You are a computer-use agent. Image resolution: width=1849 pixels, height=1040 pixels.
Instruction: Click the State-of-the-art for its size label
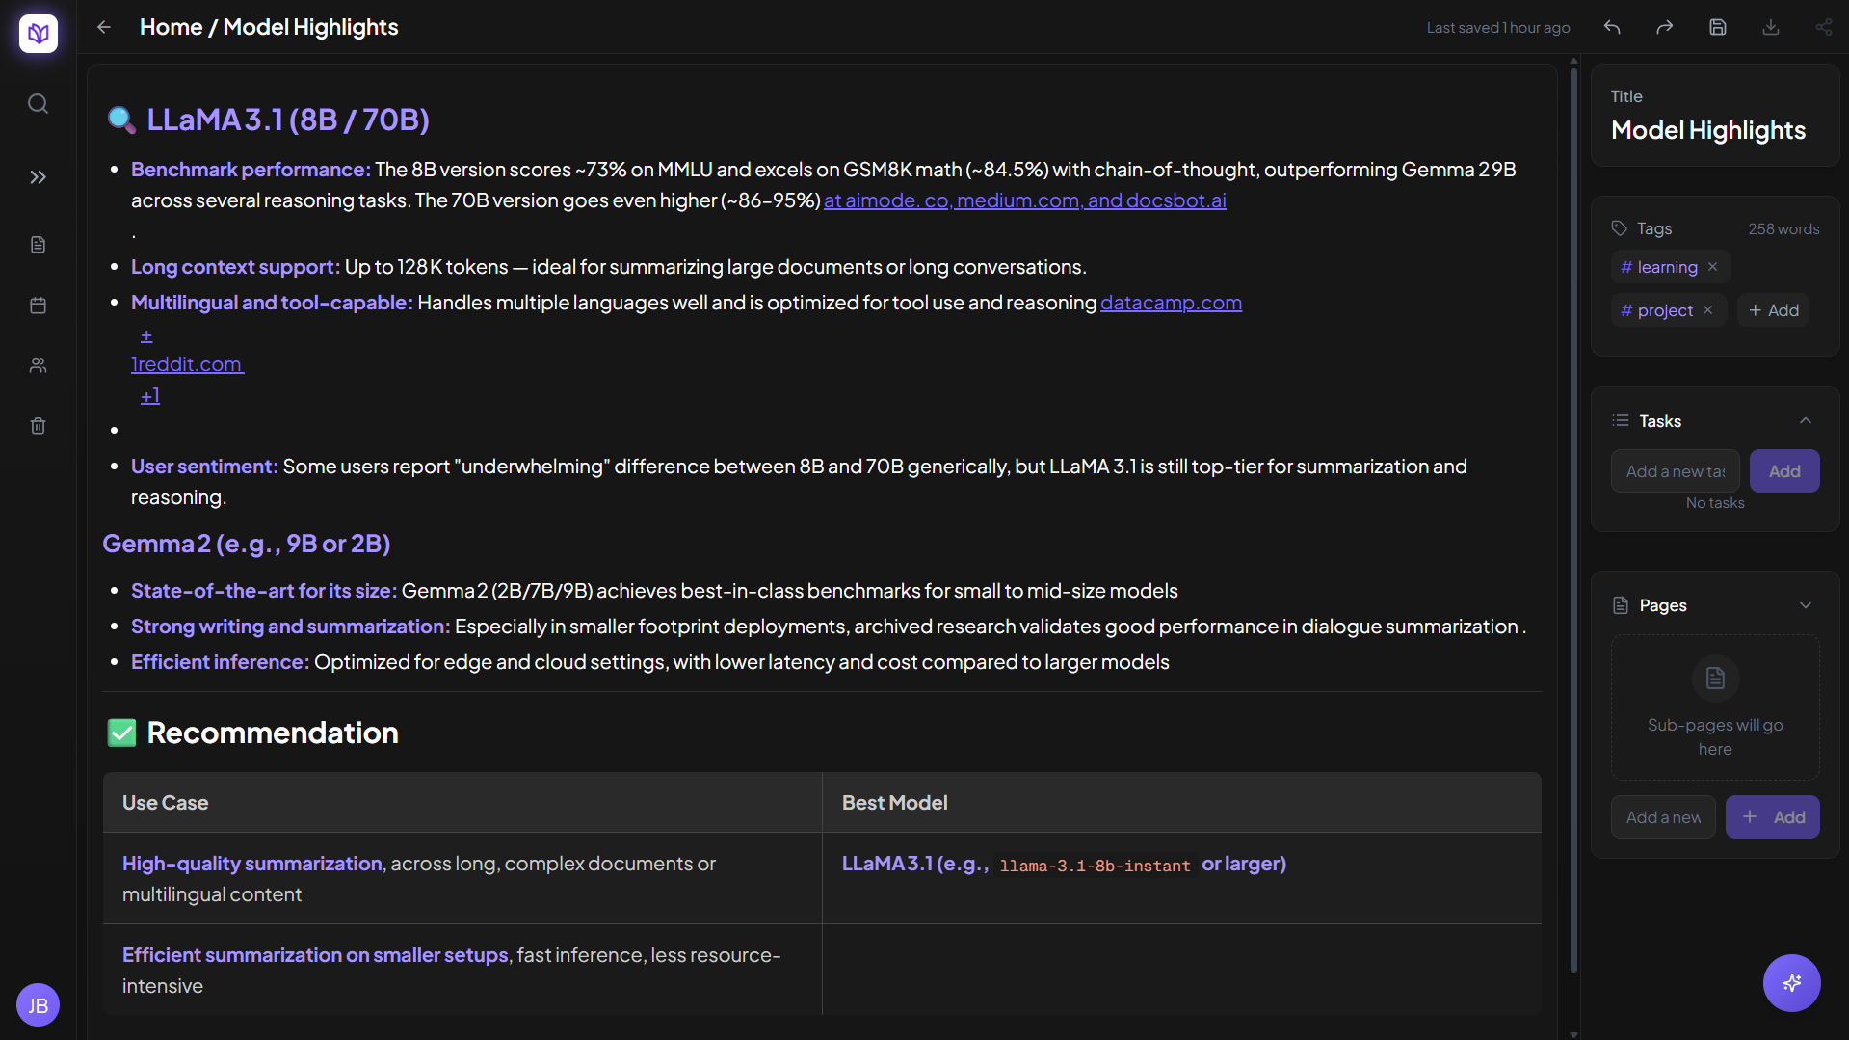(x=264, y=591)
